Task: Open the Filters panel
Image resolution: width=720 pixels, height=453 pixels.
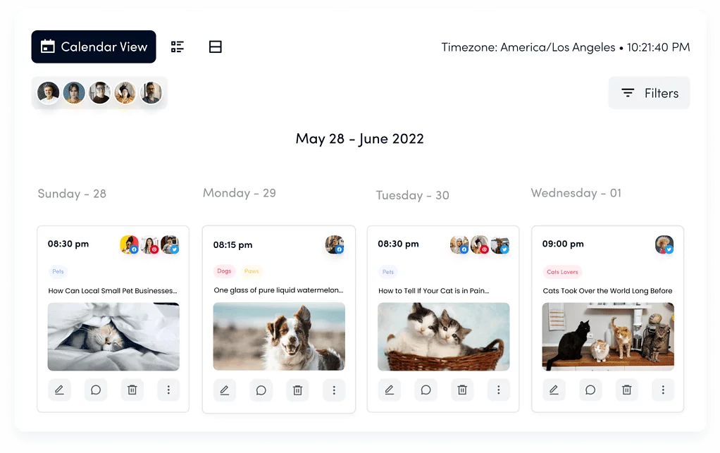Action: pos(649,93)
